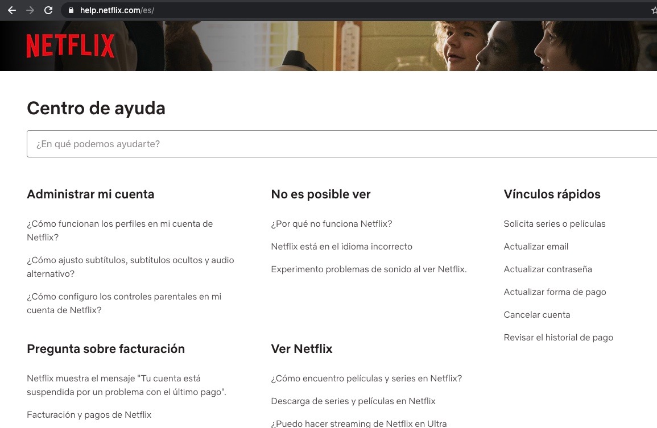The image size is (657, 428).
Task: Open "Netflix está en el idioma incorrecto"
Action: 341,247
